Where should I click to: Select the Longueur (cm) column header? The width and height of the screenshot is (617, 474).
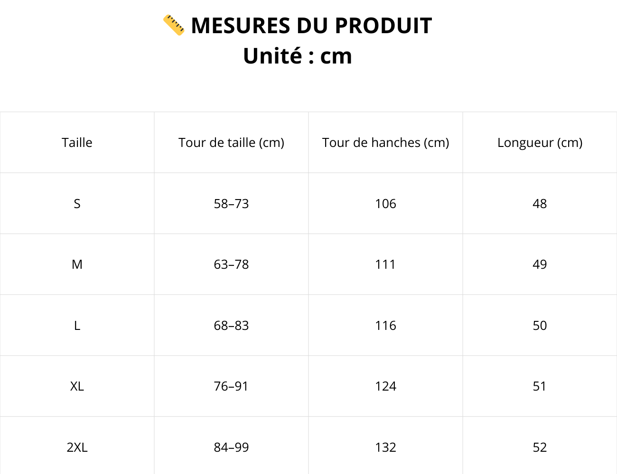540,143
